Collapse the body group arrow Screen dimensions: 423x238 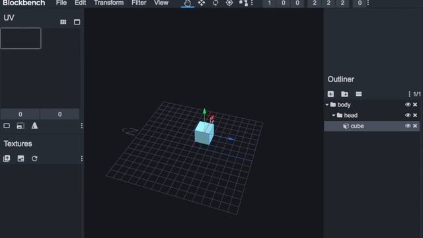pyautogui.click(x=327, y=104)
